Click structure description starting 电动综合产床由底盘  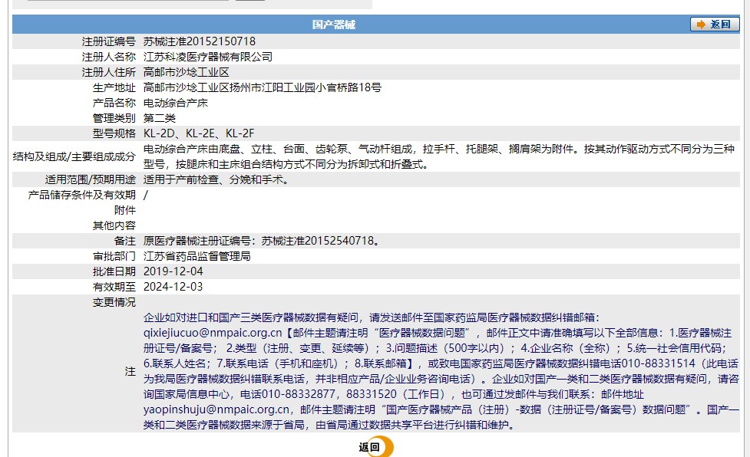coord(438,156)
